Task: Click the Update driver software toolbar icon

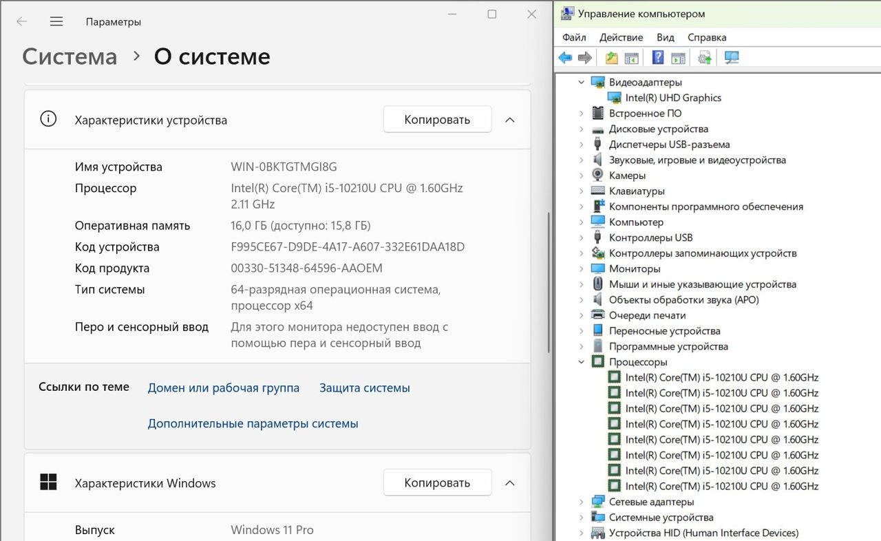Action: (x=705, y=58)
